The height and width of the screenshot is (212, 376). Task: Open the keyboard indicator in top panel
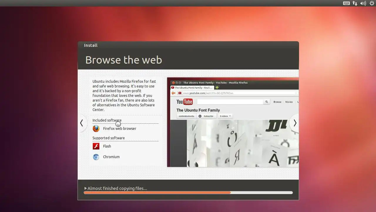coord(346,3)
